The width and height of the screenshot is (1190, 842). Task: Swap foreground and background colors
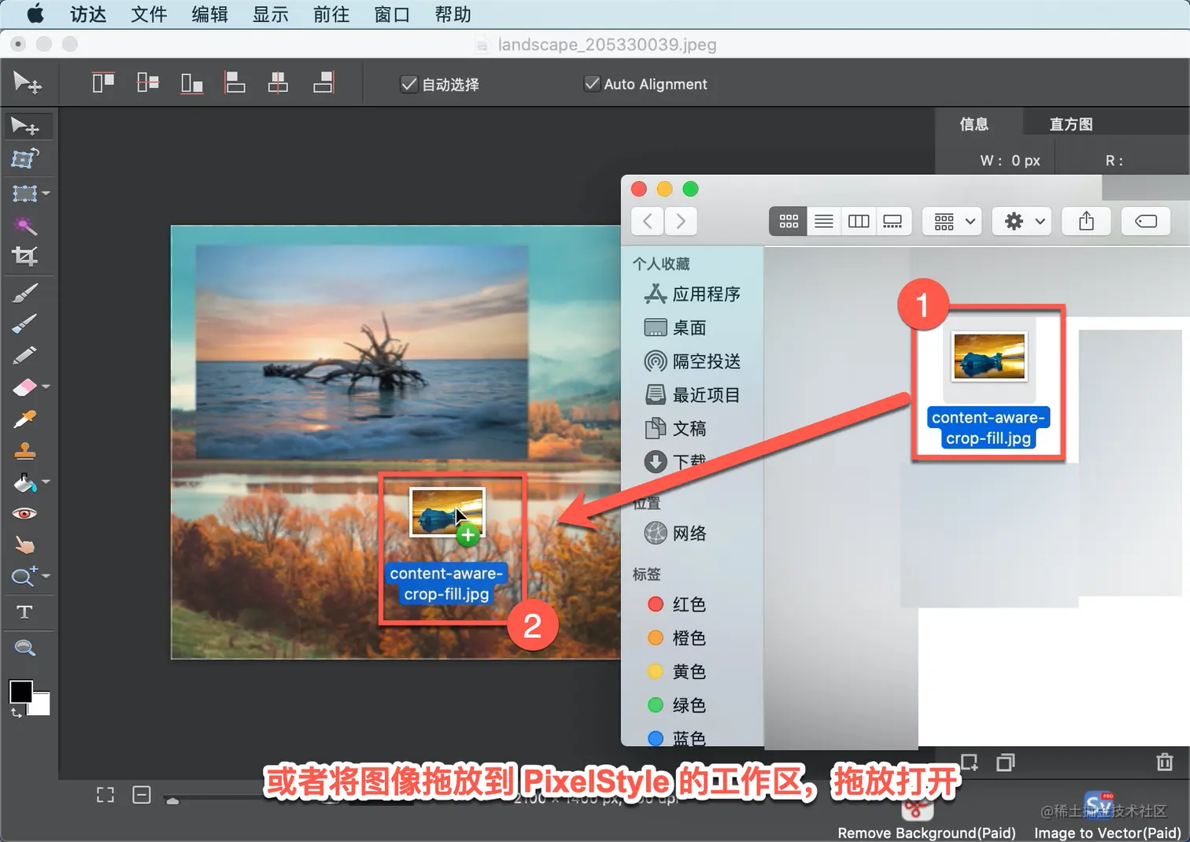[16, 713]
